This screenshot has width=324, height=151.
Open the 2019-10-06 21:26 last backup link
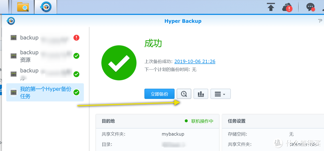click(195, 61)
